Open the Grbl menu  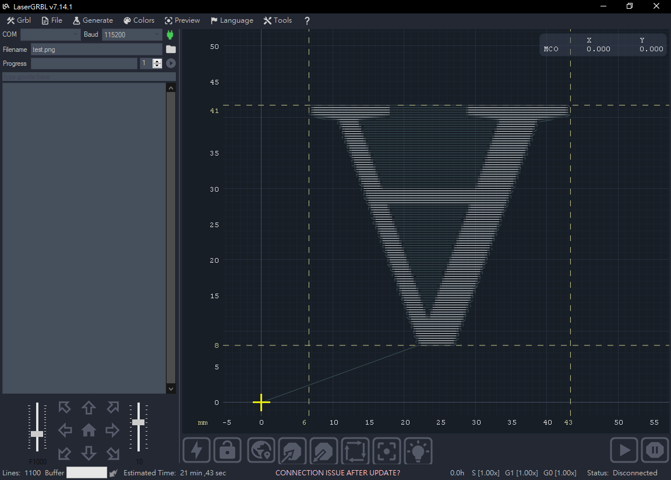(x=19, y=20)
